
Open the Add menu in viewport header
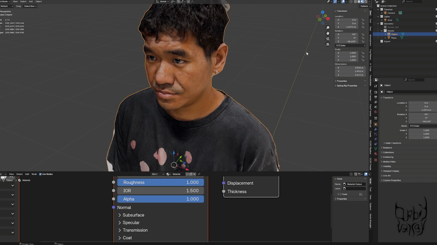pos(31,1)
